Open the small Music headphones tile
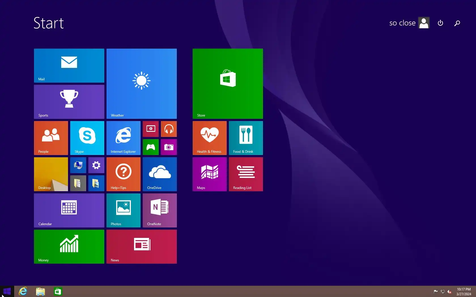476x297 pixels. [169, 129]
